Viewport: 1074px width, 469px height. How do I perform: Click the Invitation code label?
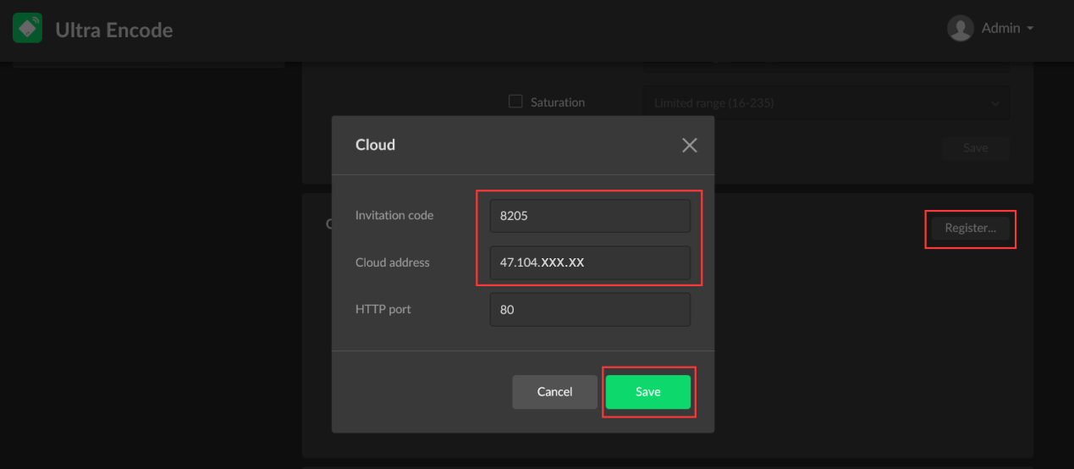394,215
